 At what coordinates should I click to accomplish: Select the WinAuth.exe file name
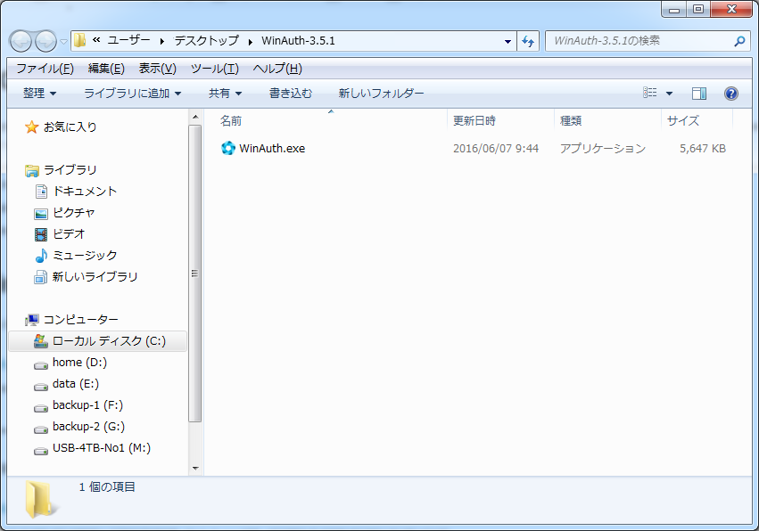pos(272,149)
